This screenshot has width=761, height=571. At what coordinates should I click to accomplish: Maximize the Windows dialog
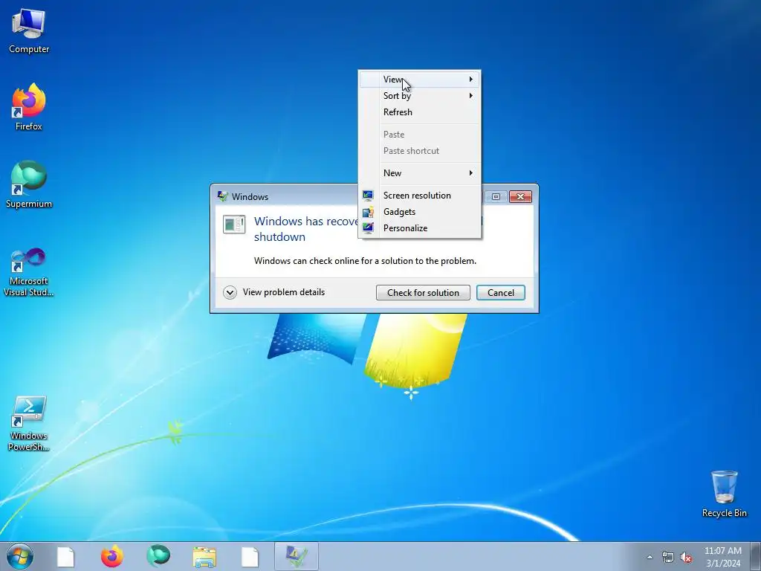coord(496,196)
